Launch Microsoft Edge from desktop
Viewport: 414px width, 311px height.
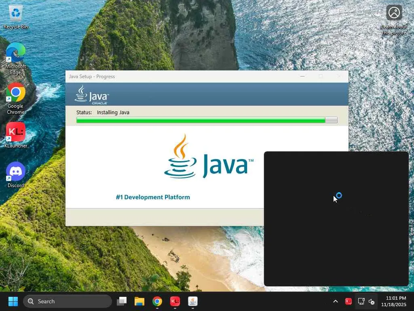tap(16, 59)
